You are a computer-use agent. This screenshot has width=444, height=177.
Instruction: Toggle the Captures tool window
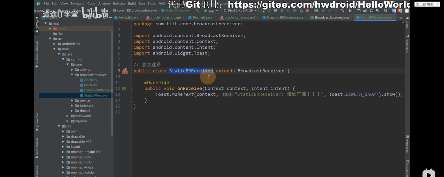point(37,171)
